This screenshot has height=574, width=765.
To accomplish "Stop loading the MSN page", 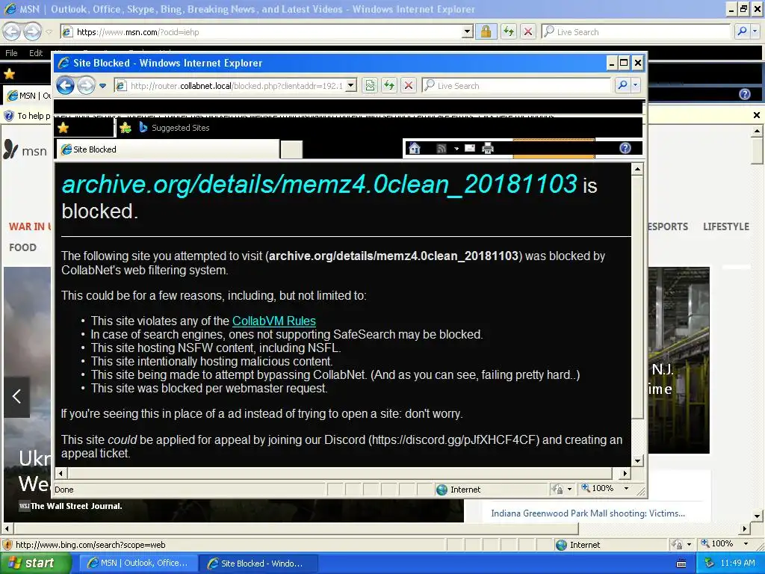I will [x=528, y=32].
